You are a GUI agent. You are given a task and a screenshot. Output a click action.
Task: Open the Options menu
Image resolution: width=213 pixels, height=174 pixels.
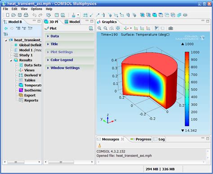pyautogui.click(x=36, y=9)
